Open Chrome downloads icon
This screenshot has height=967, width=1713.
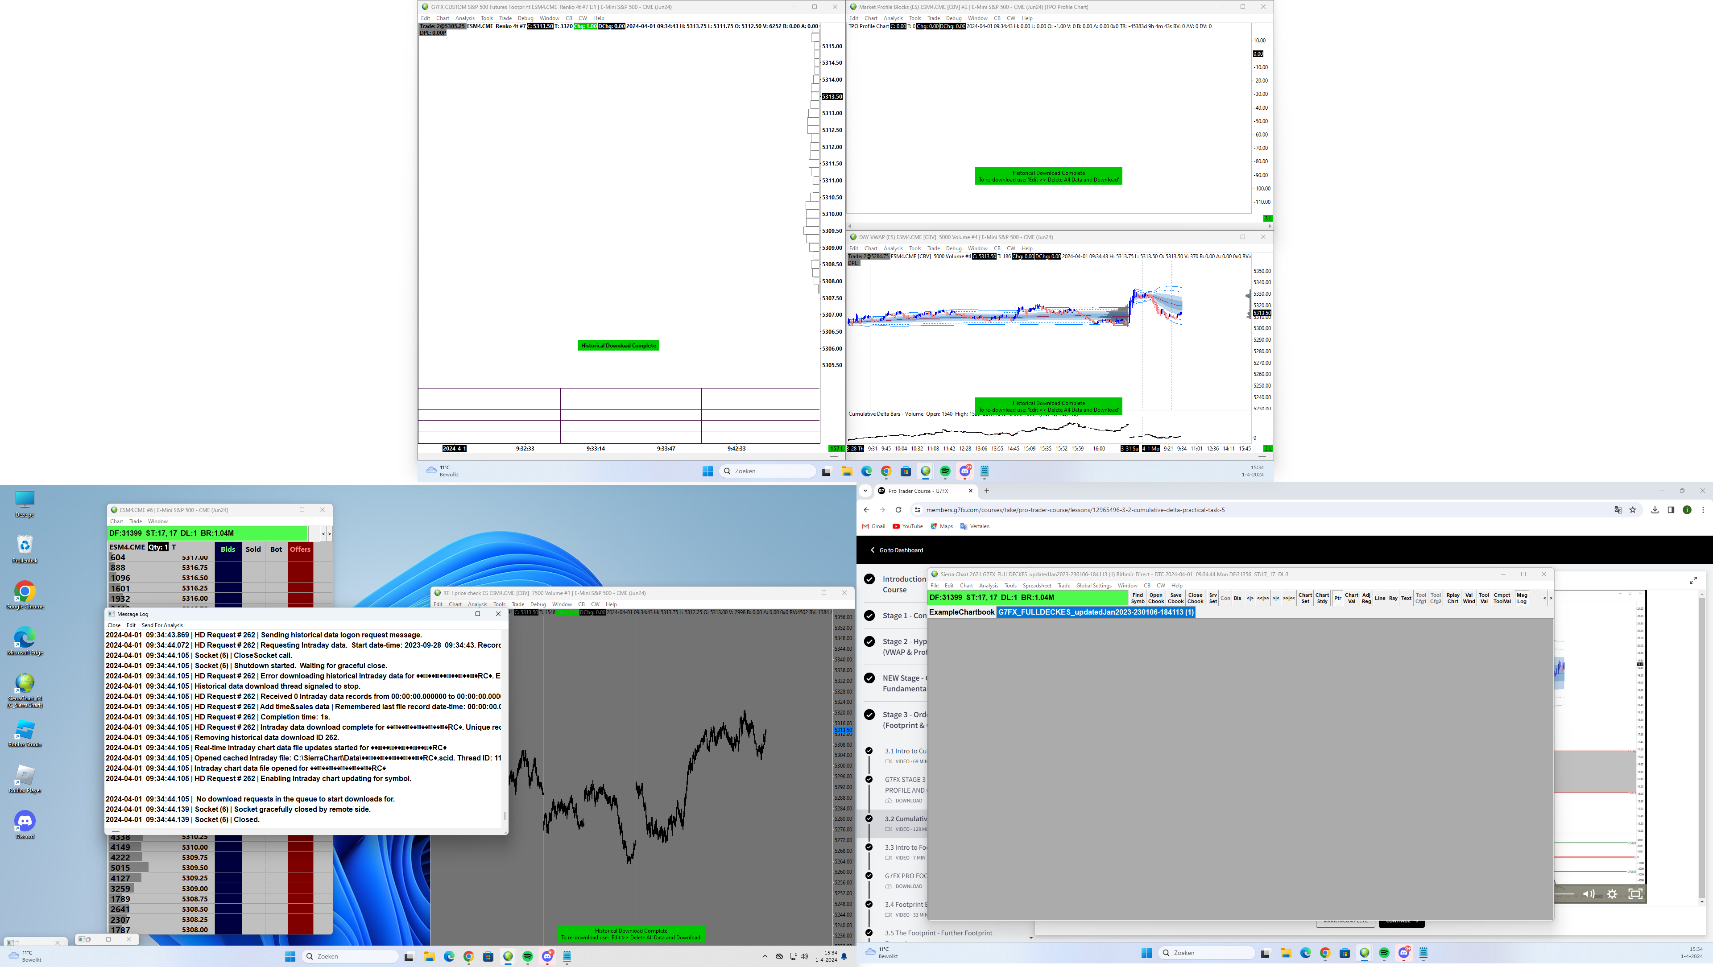point(1655,510)
